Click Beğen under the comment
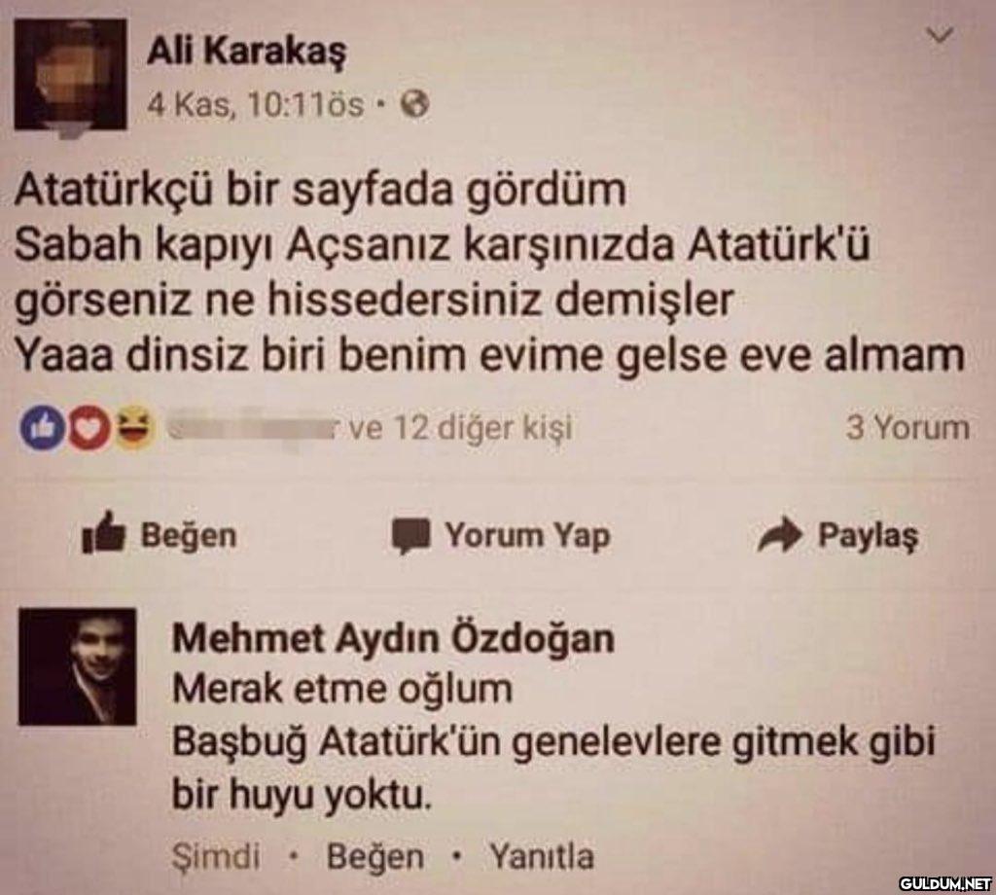This screenshot has height=895, width=996. point(374,856)
